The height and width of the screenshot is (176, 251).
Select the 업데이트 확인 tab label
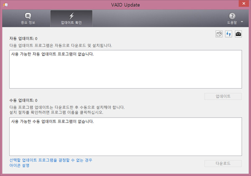(x=71, y=22)
